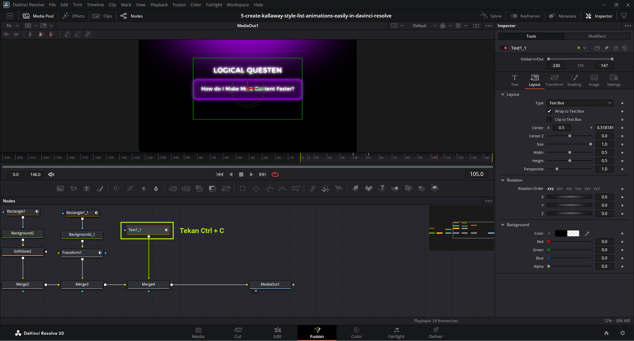Collapse the Rotation section

503,180
